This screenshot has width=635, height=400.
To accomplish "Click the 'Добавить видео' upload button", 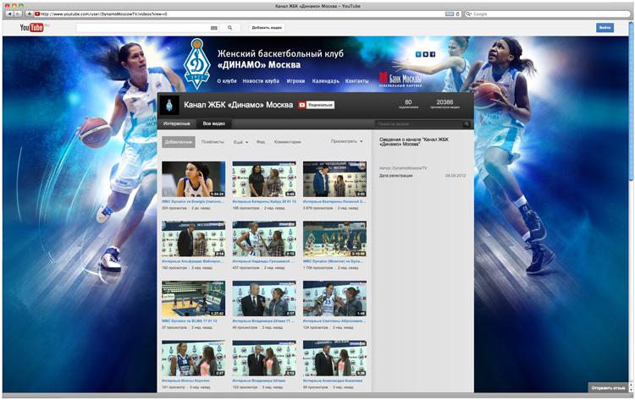I will (267, 28).
